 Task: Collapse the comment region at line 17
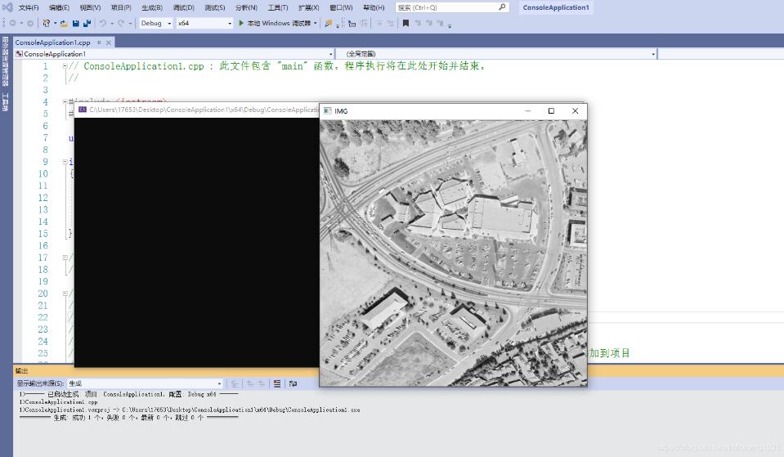(x=65, y=258)
